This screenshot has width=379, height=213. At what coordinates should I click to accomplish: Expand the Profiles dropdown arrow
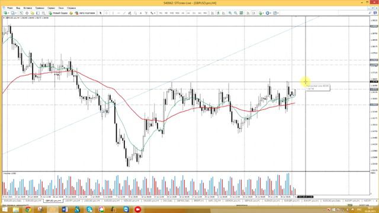click(x=16, y=13)
